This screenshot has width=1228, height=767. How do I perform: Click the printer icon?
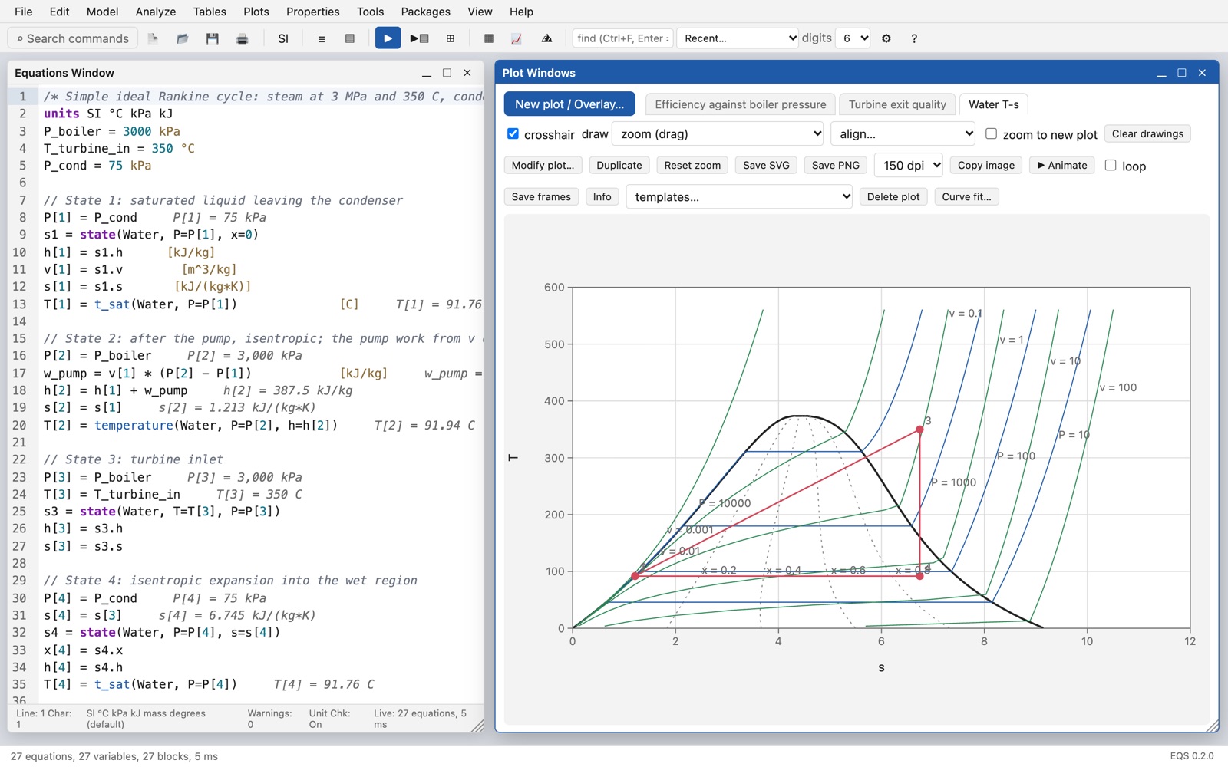point(243,38)
